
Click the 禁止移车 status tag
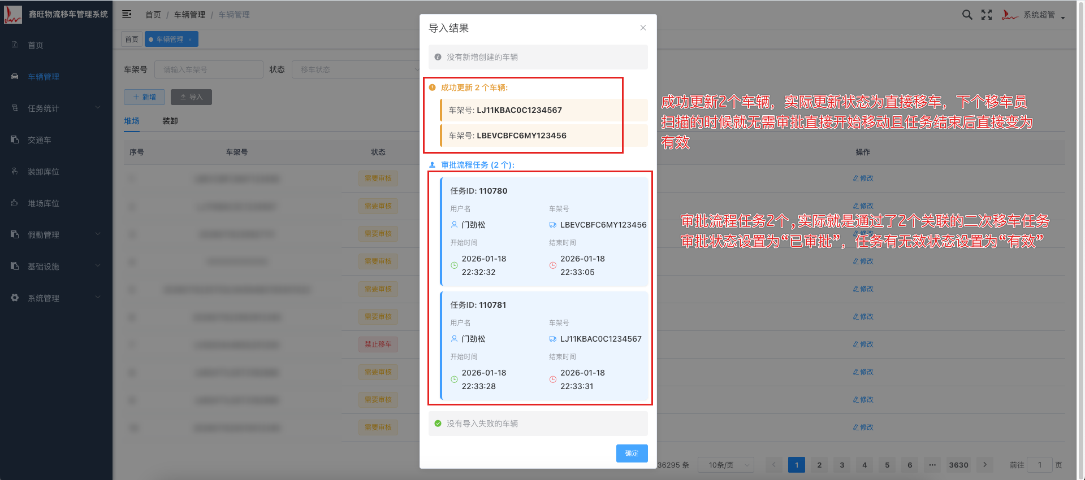point(378,344)
